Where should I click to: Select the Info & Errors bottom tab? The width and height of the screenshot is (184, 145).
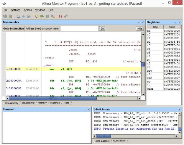[102, 141]
